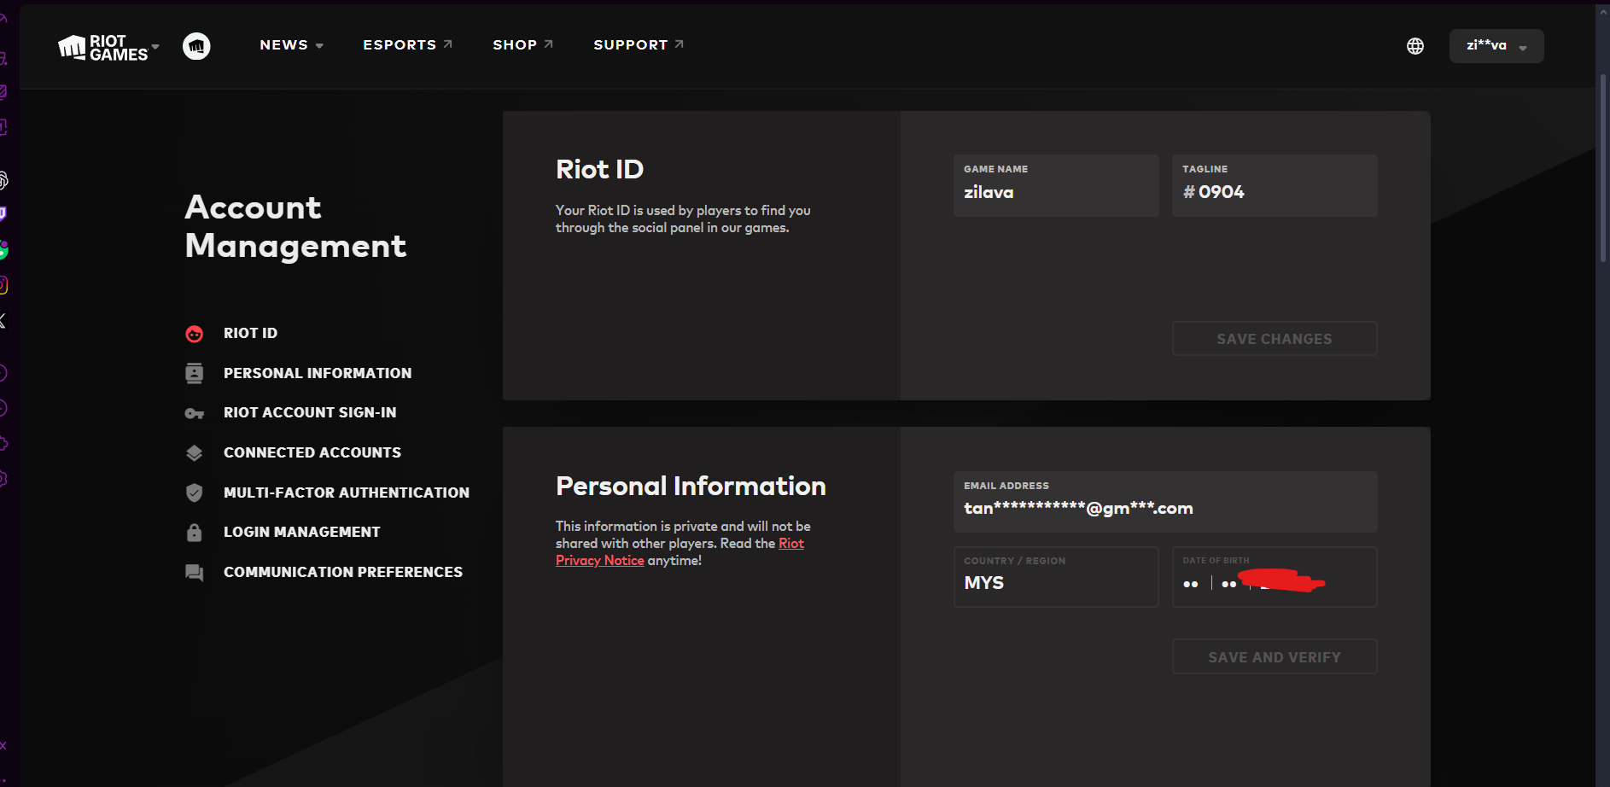Screen dimensions: 1610x787
Task: Click the Communication Preferences chat bubble icon
Action: click(195, 573)
